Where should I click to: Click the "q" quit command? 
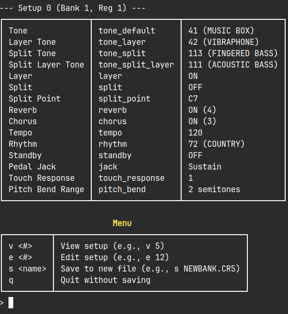11,280
